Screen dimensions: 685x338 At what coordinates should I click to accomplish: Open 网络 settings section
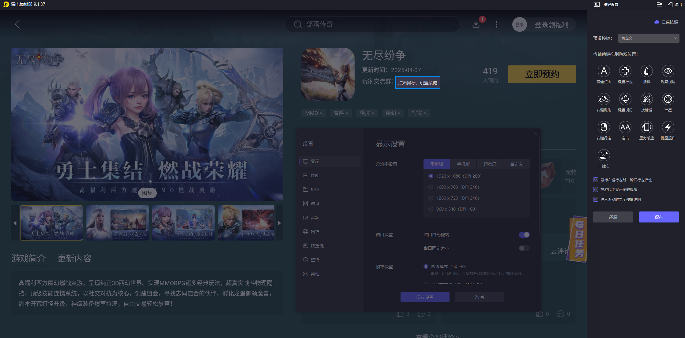(330, 232)
